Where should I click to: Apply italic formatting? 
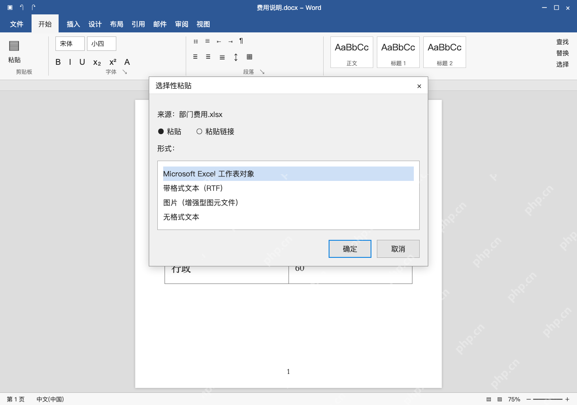(70, 62)
